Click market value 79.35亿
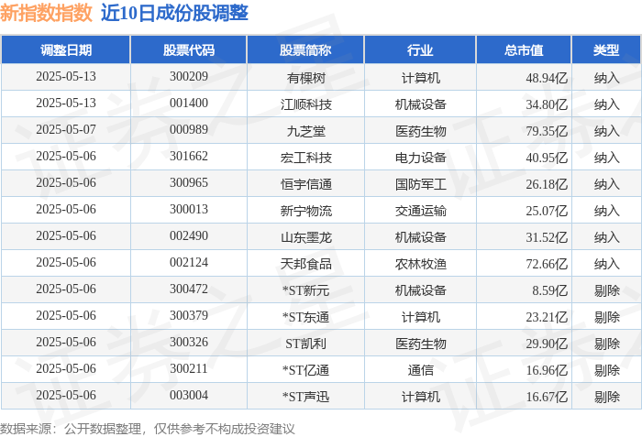The width and height of the screenshot is (642, 437). tap(547, 130)
